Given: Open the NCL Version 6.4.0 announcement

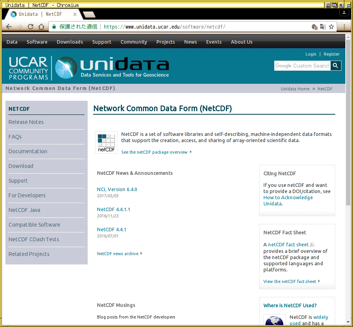Looking at the screenshot, I should [117, 190].
